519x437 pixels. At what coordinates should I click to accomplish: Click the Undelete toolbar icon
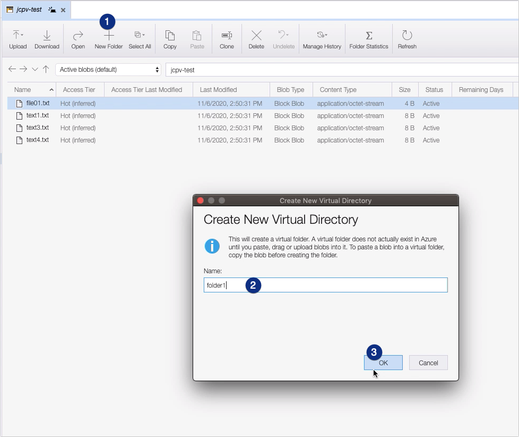283,37
